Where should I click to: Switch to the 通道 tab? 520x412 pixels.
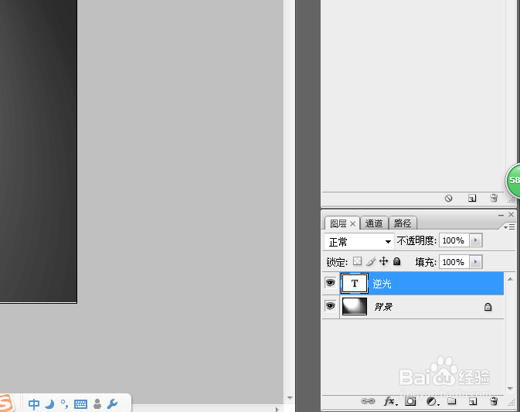(x=374, y=223)
